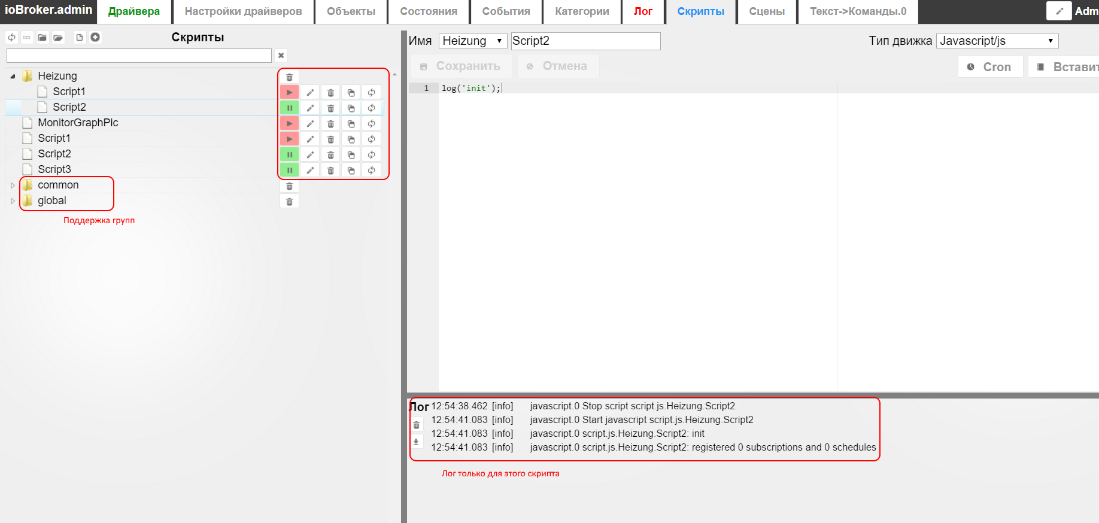Click the script filter search field
The width and height of the screenshot is (1099, 523).
(x=139, y=55)
